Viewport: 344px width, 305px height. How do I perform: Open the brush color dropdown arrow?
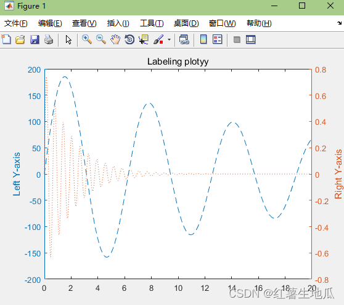169,40
